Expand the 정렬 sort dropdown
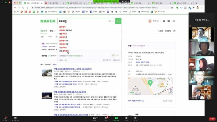217x122 pixels. [x=42, y=37]
